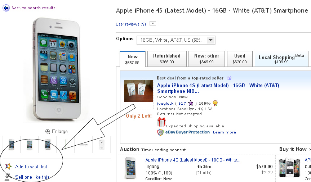
Task: Click the boxed iPhones best deal listing thumbnail
Action: coord(139,91)
